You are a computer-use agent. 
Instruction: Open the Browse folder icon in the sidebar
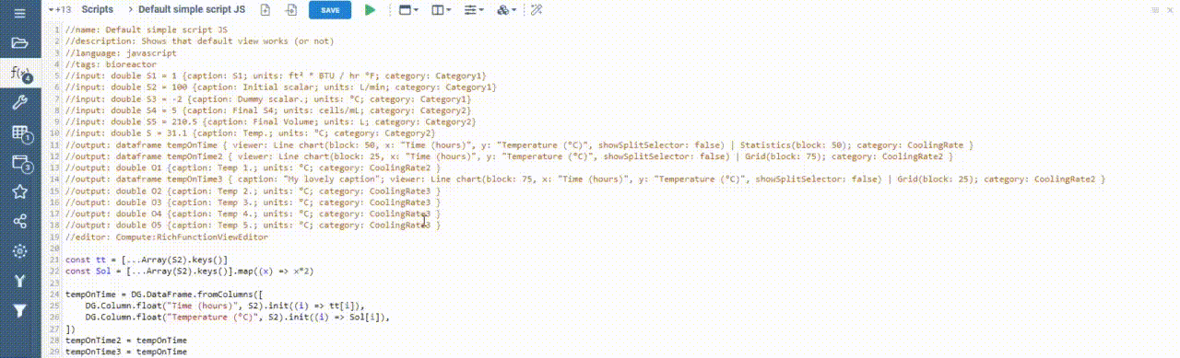pyautogui.click(x=19, y=42)
